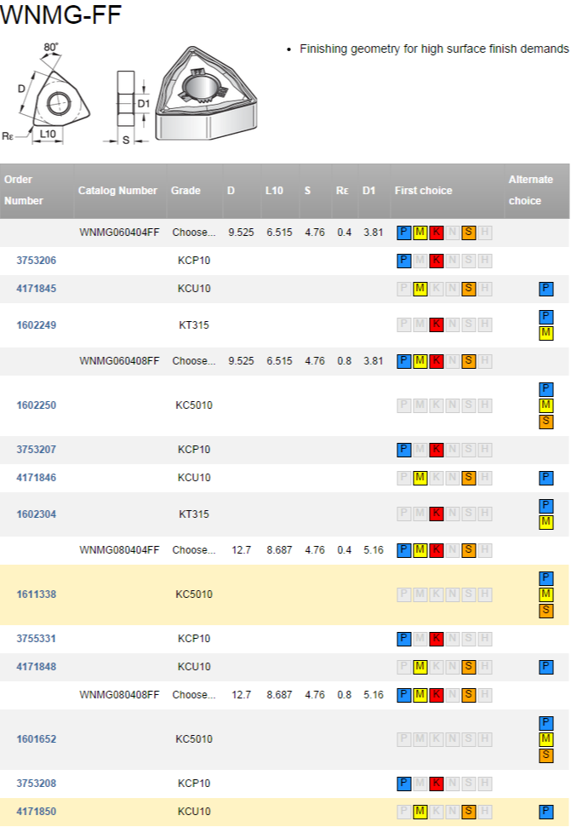Click alternate choice P icon for order 4171846
The image size is (571, 827).
click(x=546, y=478)
